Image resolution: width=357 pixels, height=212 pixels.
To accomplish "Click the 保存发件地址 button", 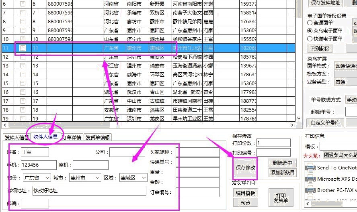I will click(326, 3).
